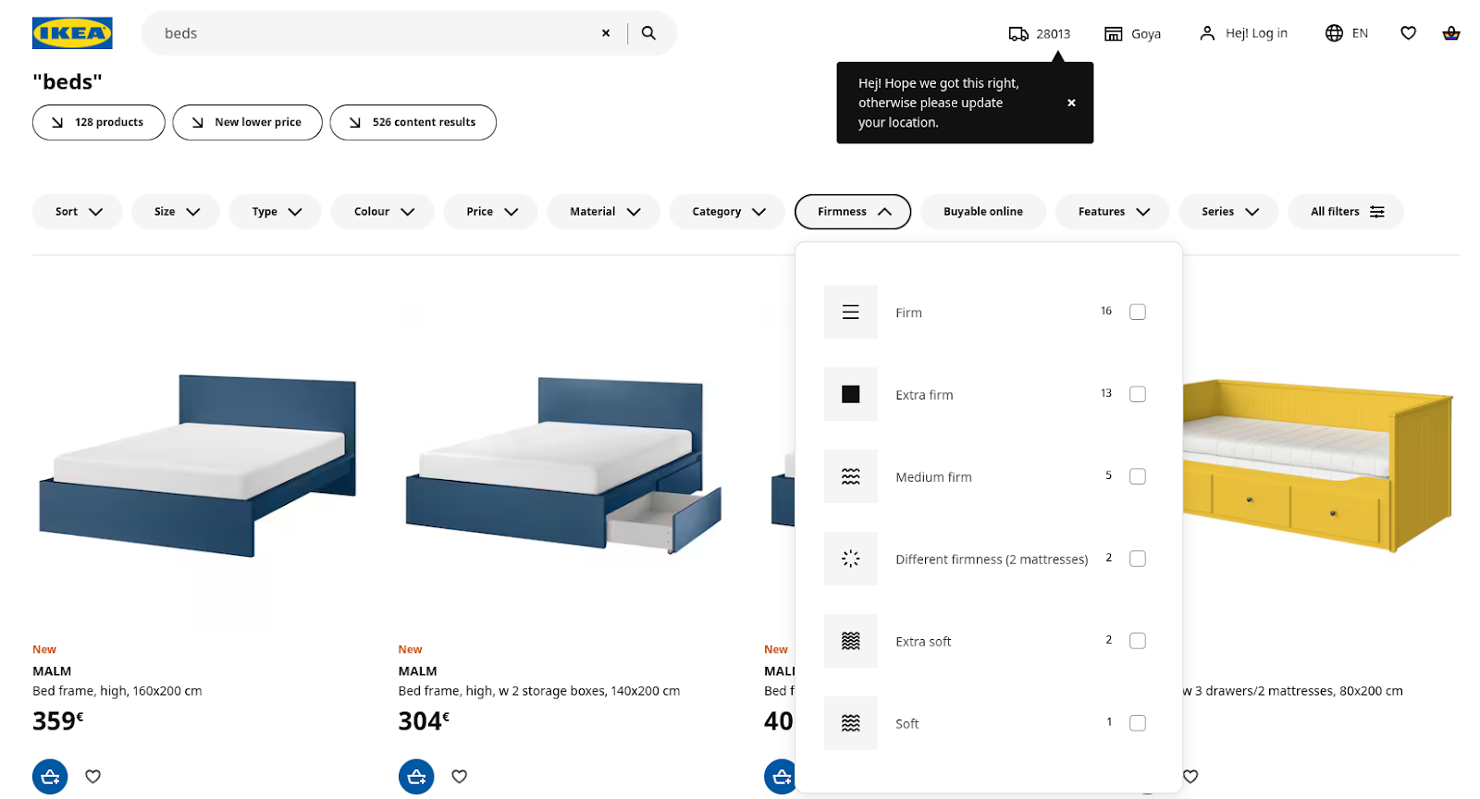The height and width of the screenshot is (799, 1480).
Task: Check the Firm firmness option
Action: click(x=1137, y=312)
